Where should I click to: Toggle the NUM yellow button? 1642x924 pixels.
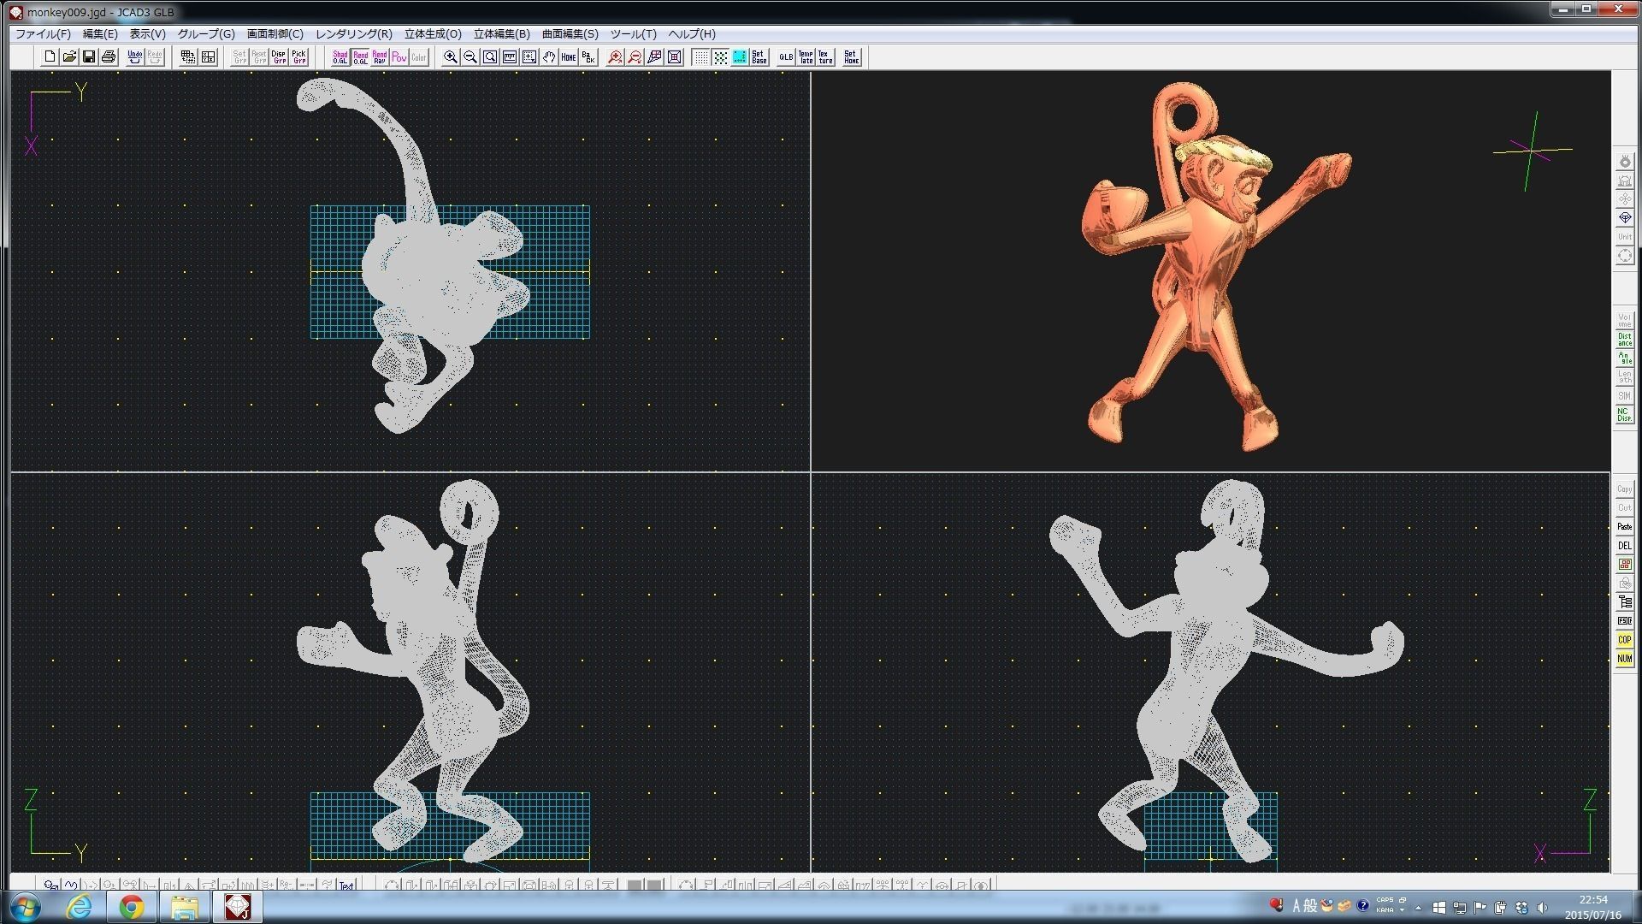(1624, 659)
